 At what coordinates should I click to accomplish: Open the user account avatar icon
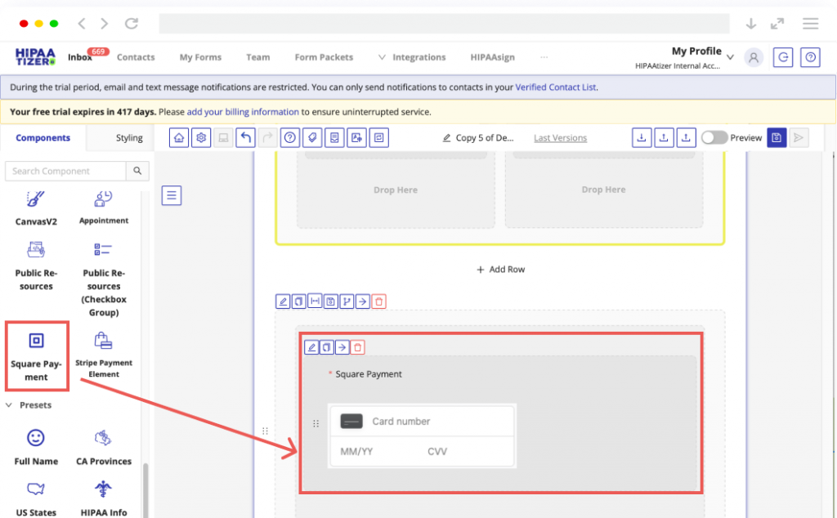[x=754, y=57]
